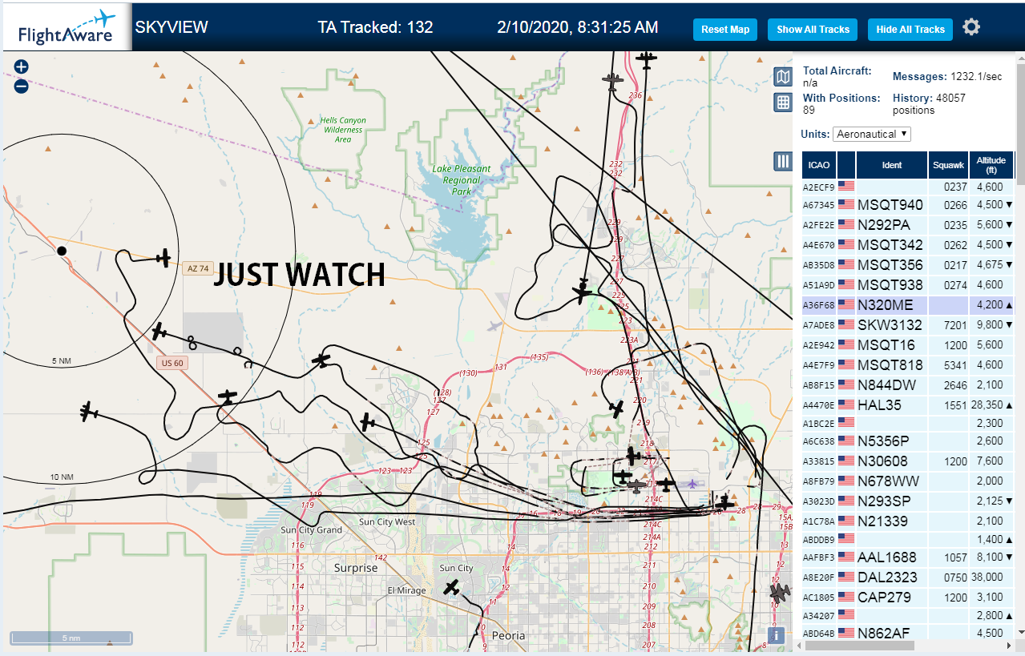The width and height of the screenshot is (1025, 656).
Task: Click Hide All Tracks
Action: pos(910,30)
